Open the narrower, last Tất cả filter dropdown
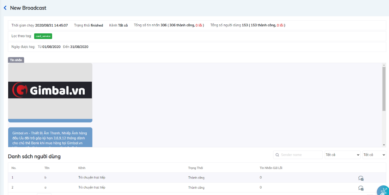389x195 pixels. point(374,155)
